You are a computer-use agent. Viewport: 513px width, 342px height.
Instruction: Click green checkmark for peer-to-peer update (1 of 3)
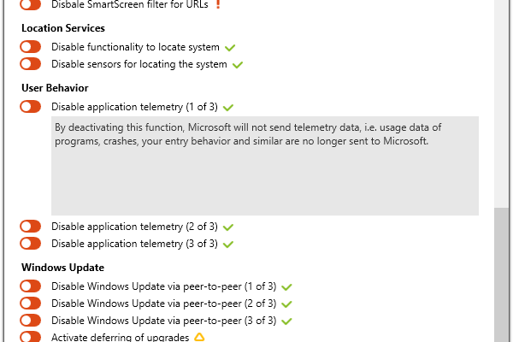click(287, 286)
